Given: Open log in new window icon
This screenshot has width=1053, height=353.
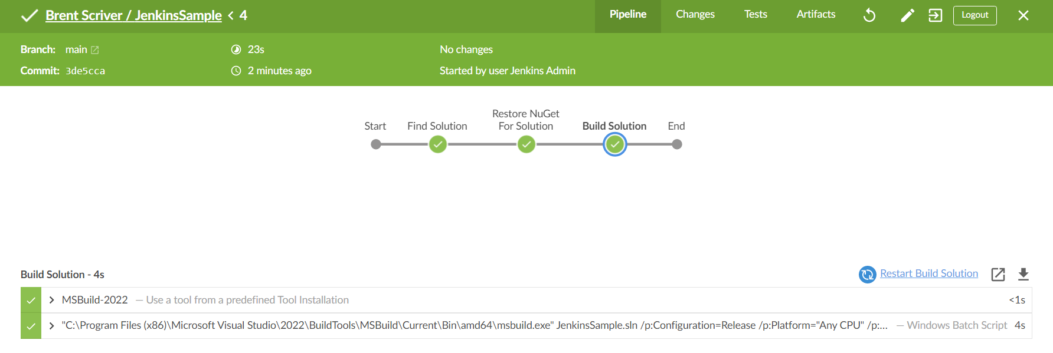Looking at the screenshot, I should point(998,274).
